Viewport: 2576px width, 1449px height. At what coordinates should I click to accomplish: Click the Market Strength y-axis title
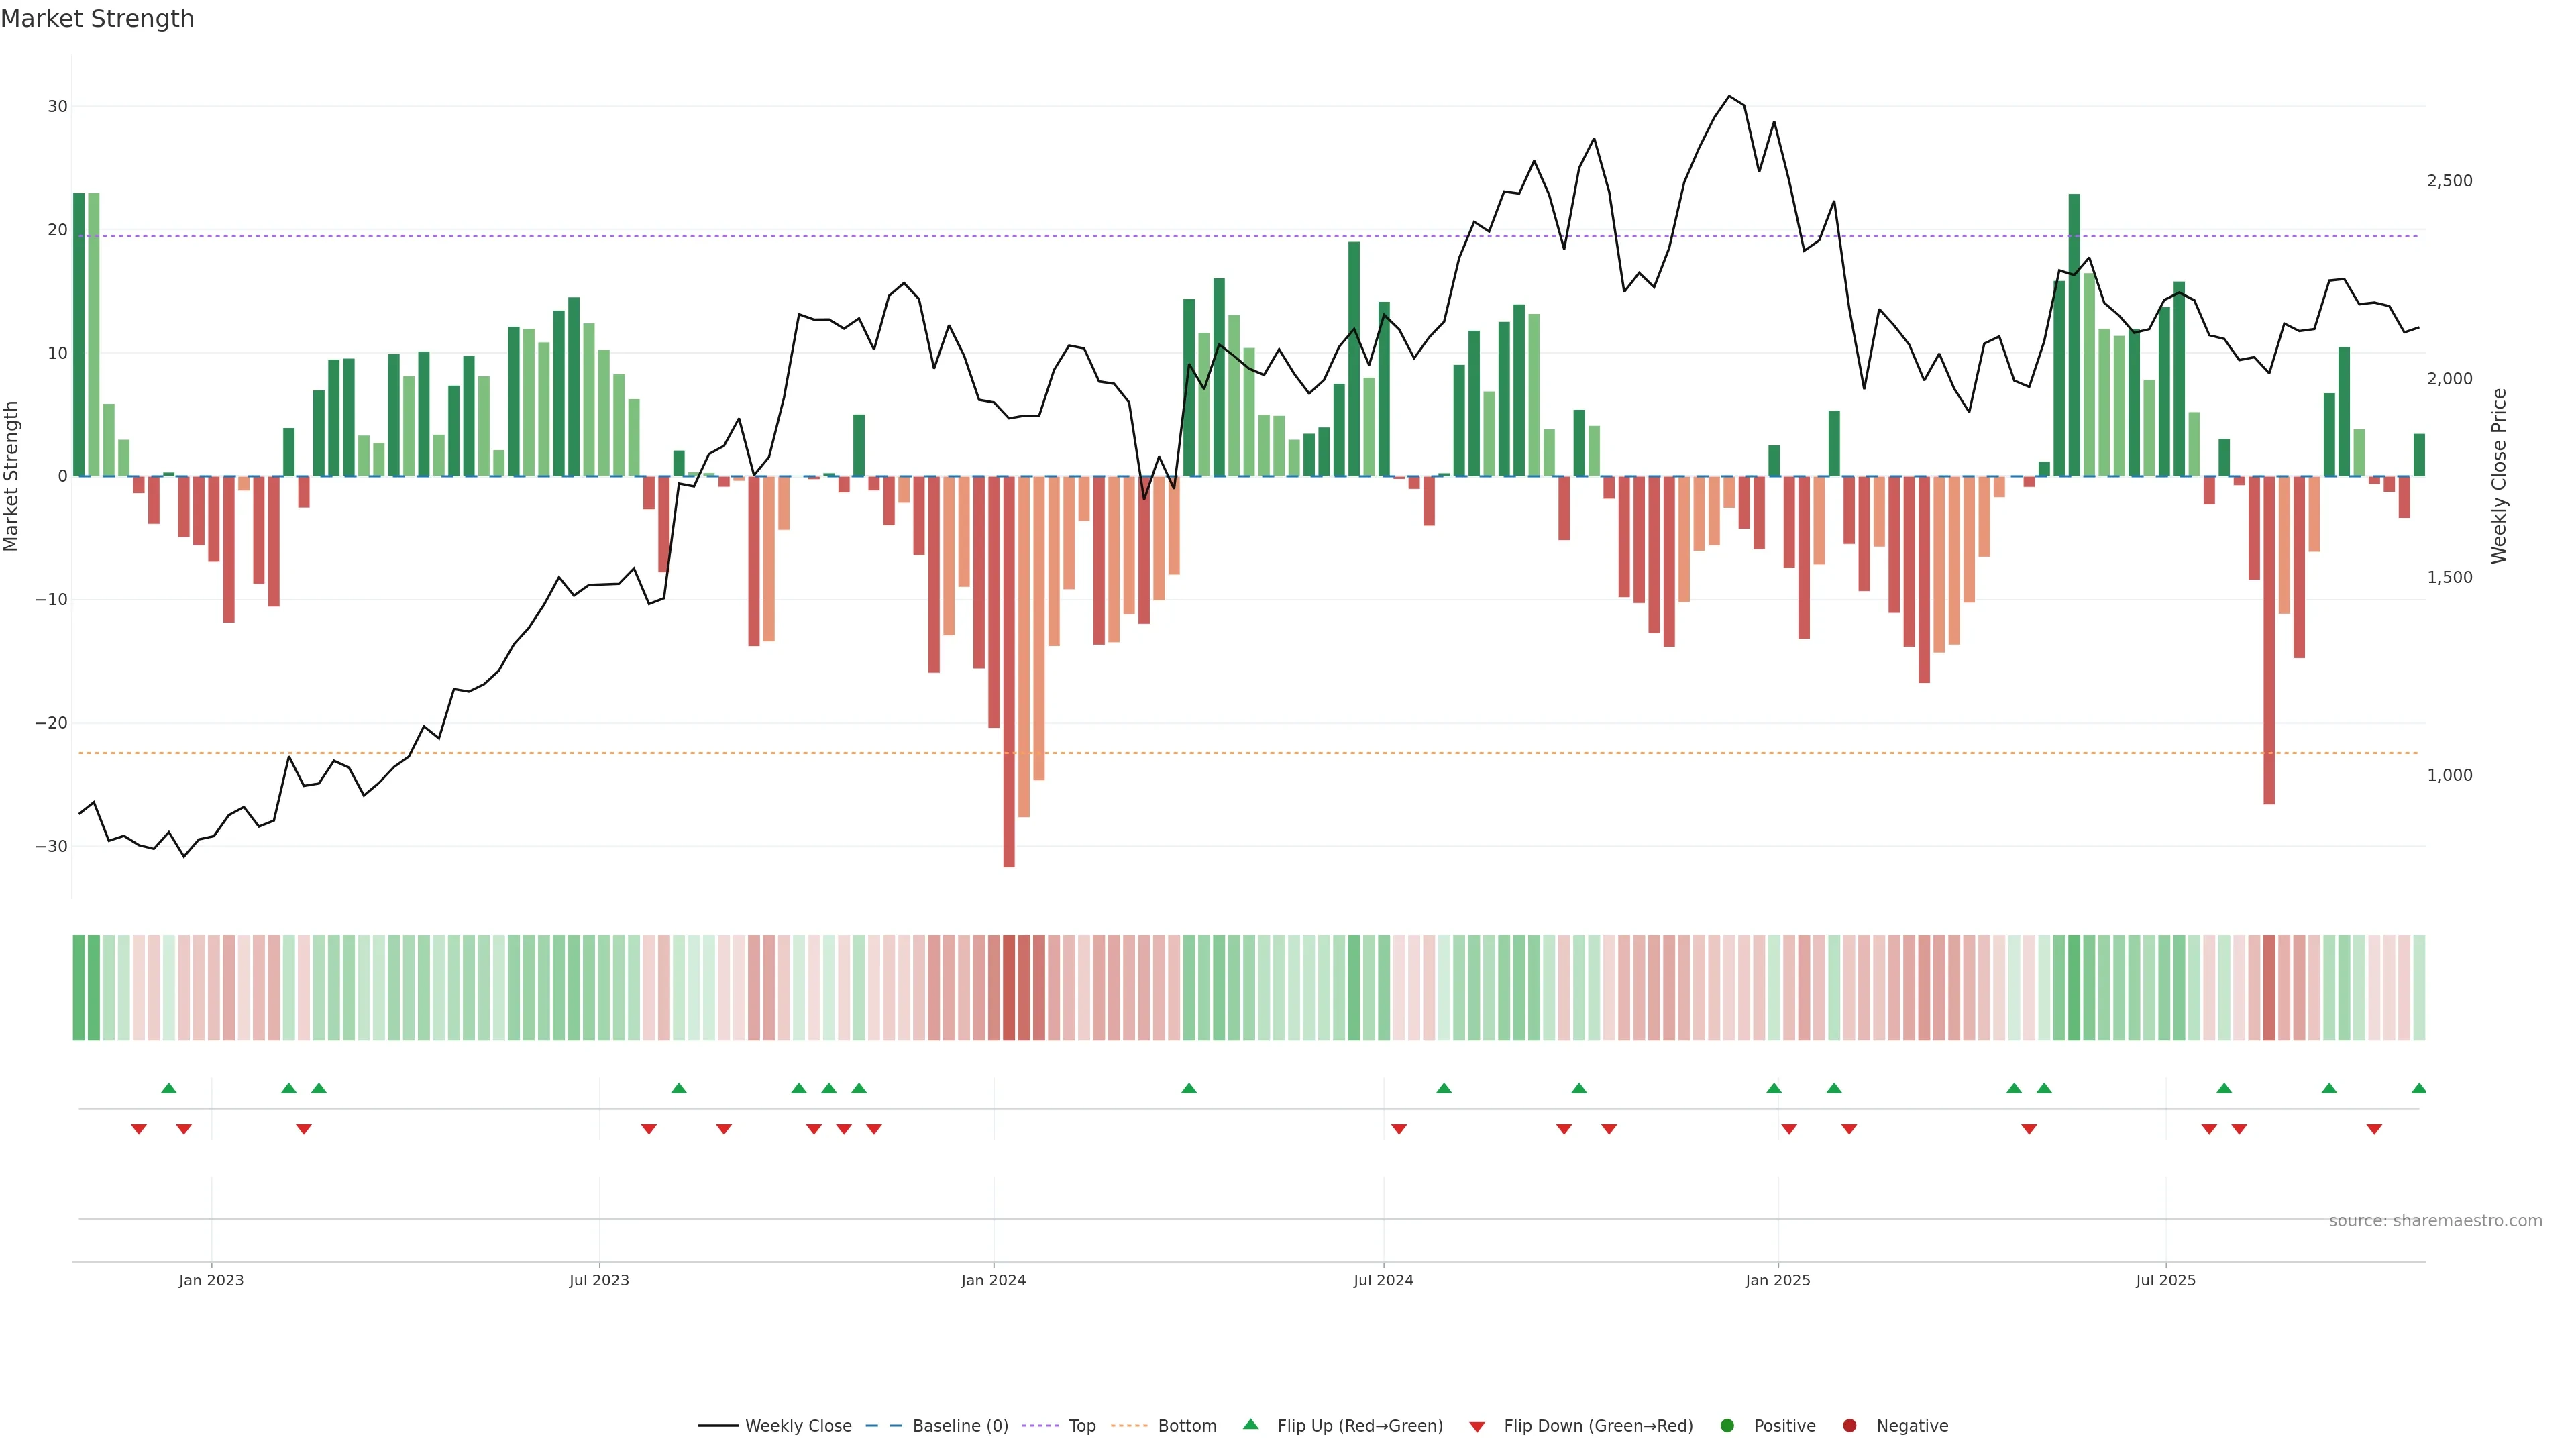(x=12, y=476)
